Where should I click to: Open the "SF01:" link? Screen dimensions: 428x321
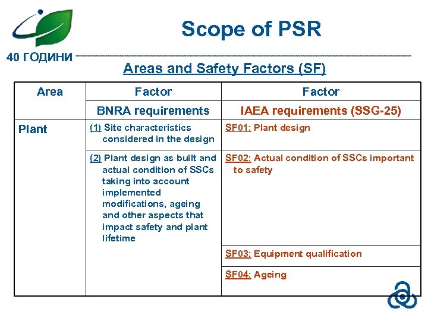(238, 127)
